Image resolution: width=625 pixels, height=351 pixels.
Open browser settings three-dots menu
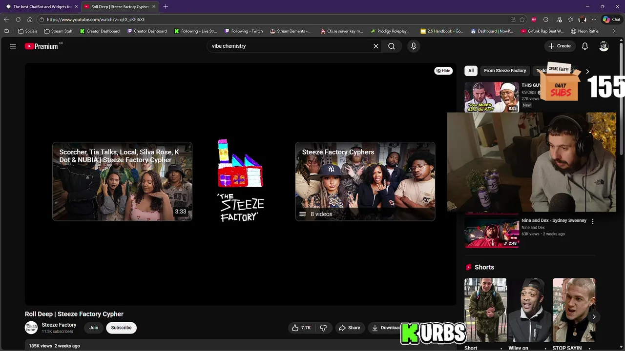point(594,19)
